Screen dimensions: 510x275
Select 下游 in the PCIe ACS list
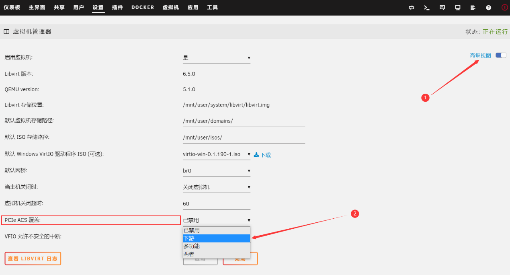(x=216, y=238)
